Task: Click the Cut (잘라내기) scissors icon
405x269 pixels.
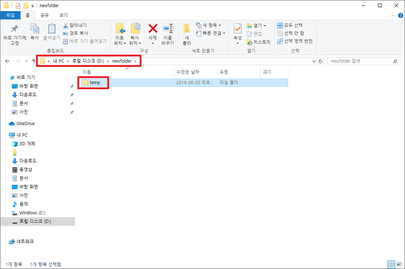Action: 66,25
